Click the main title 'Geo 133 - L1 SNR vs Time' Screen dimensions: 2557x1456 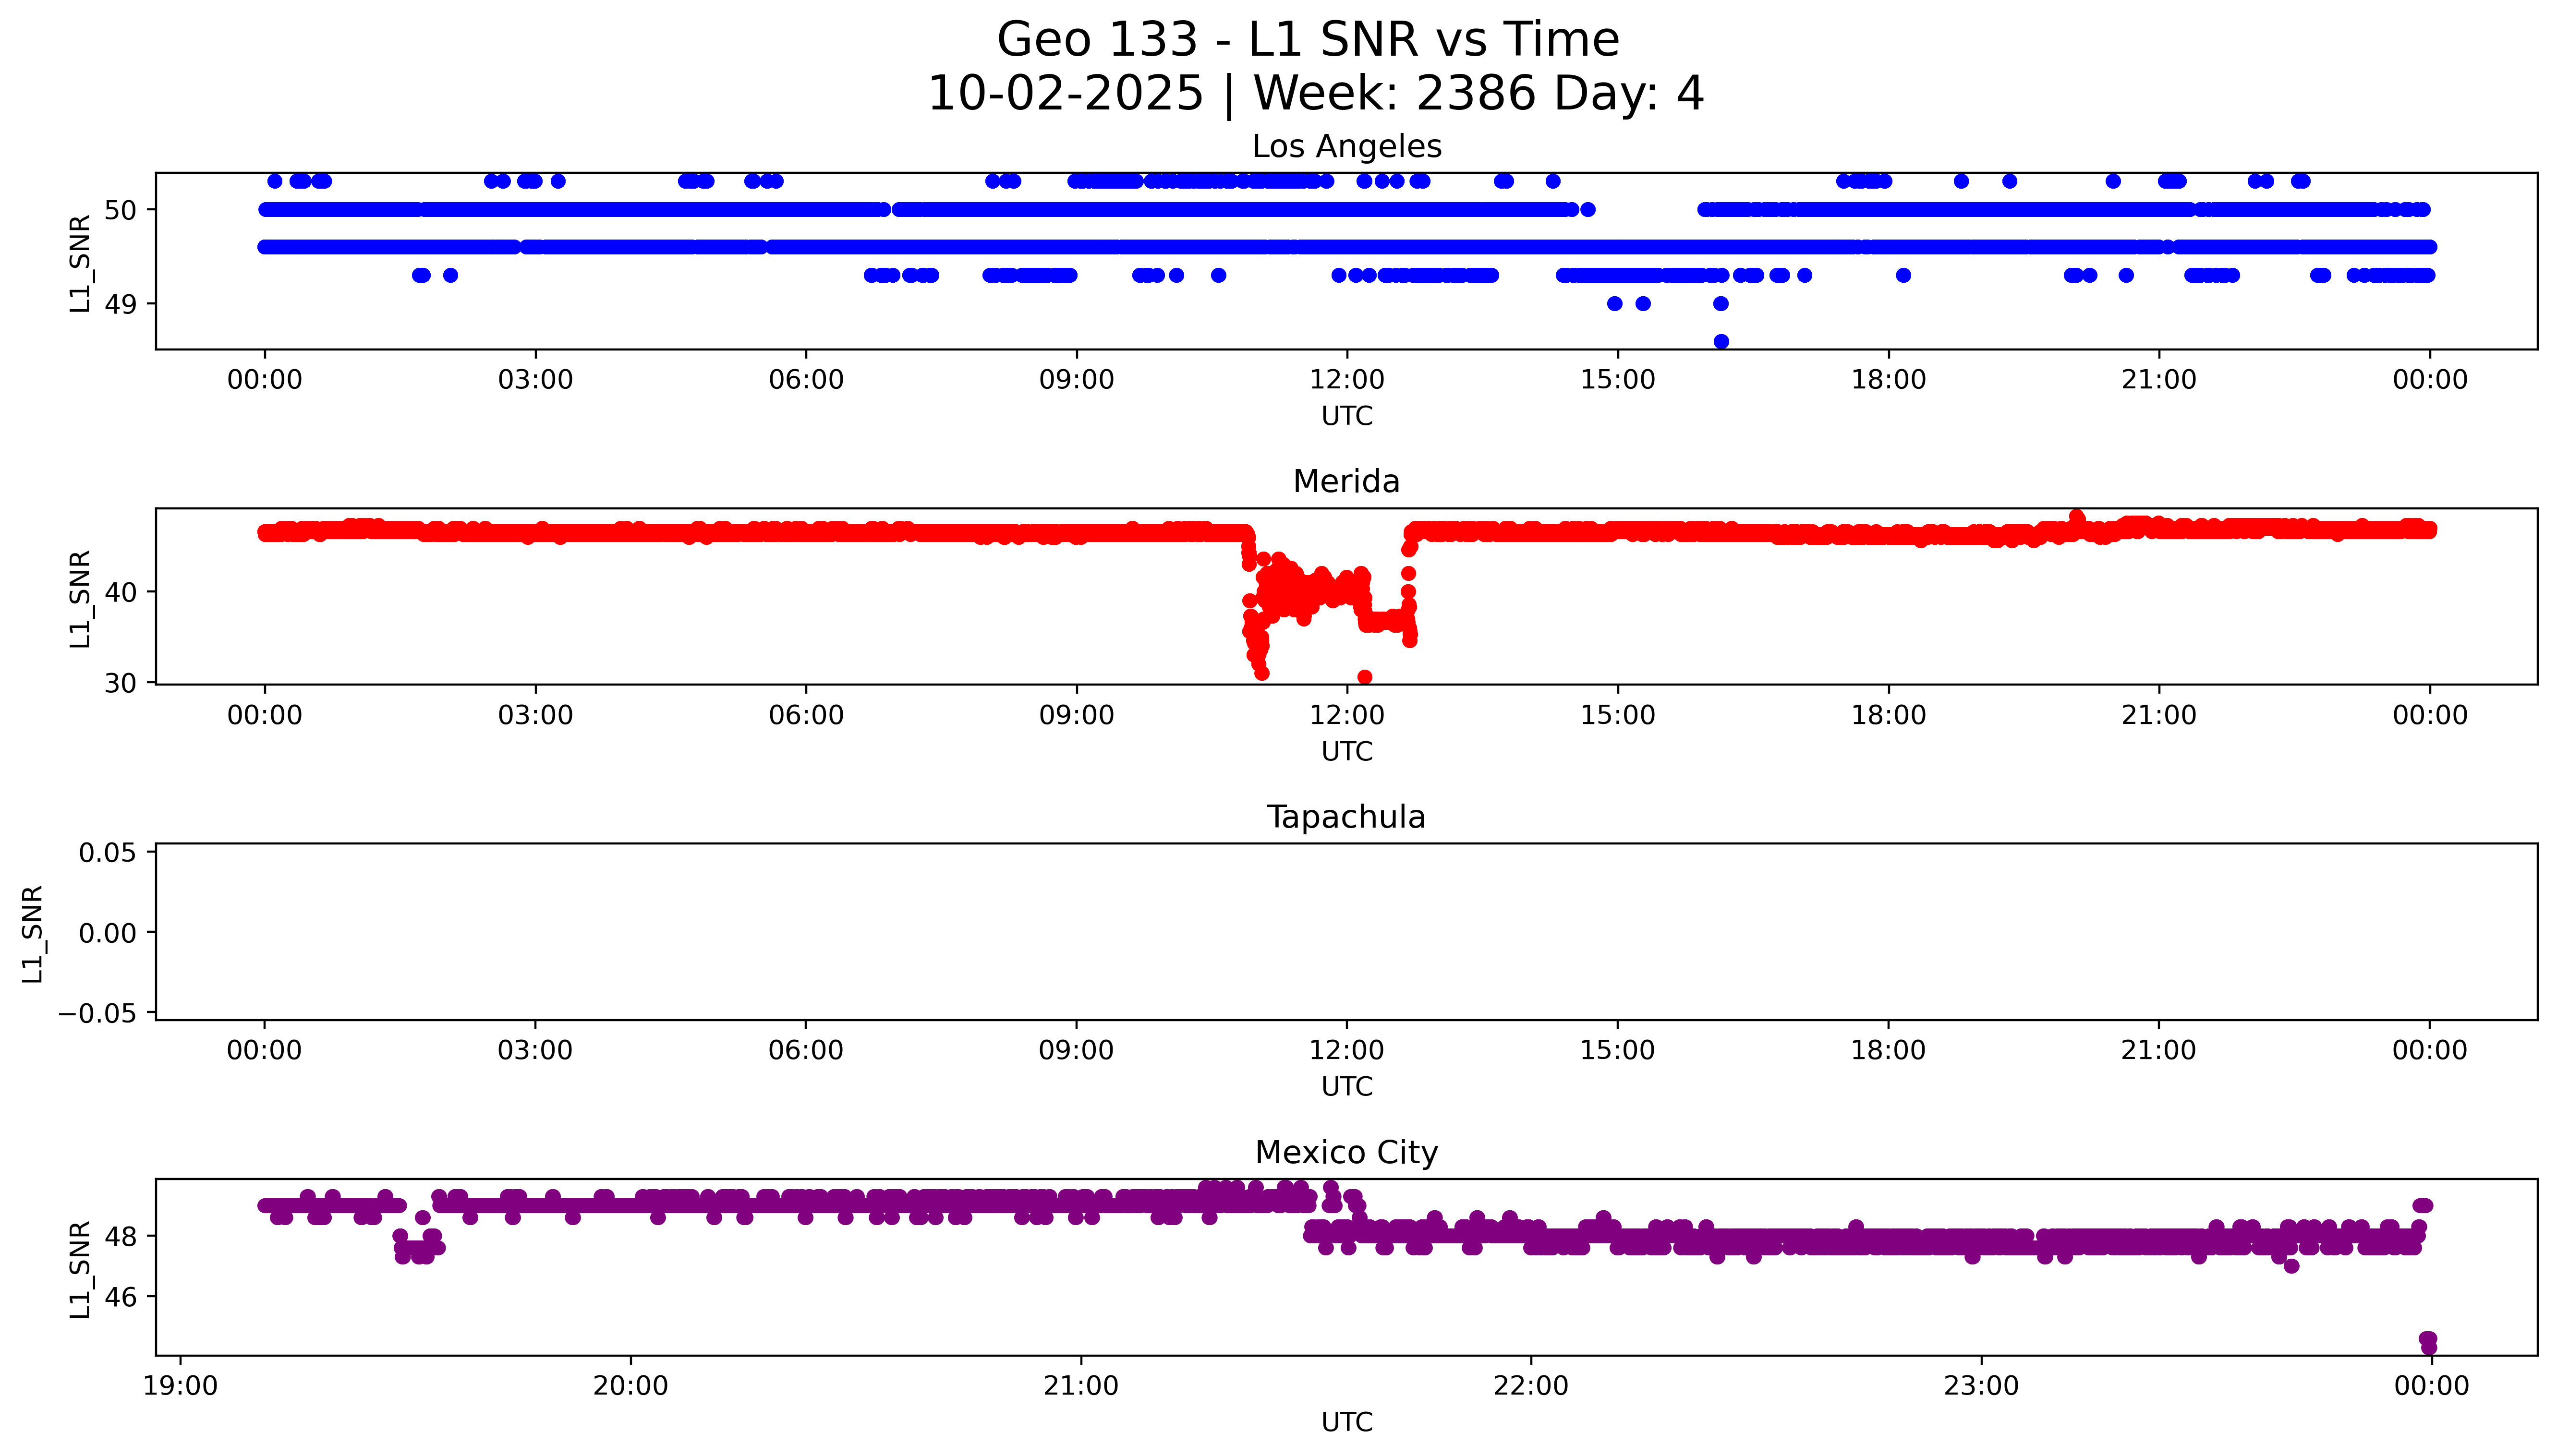point(1308,40)
